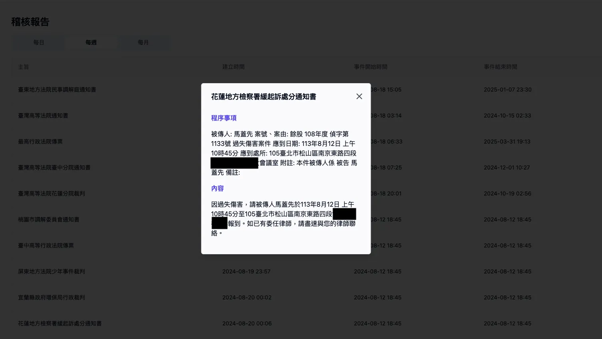
Task: Open the 最高行政法院傳票 entry
Action: [x=41, y=142]
